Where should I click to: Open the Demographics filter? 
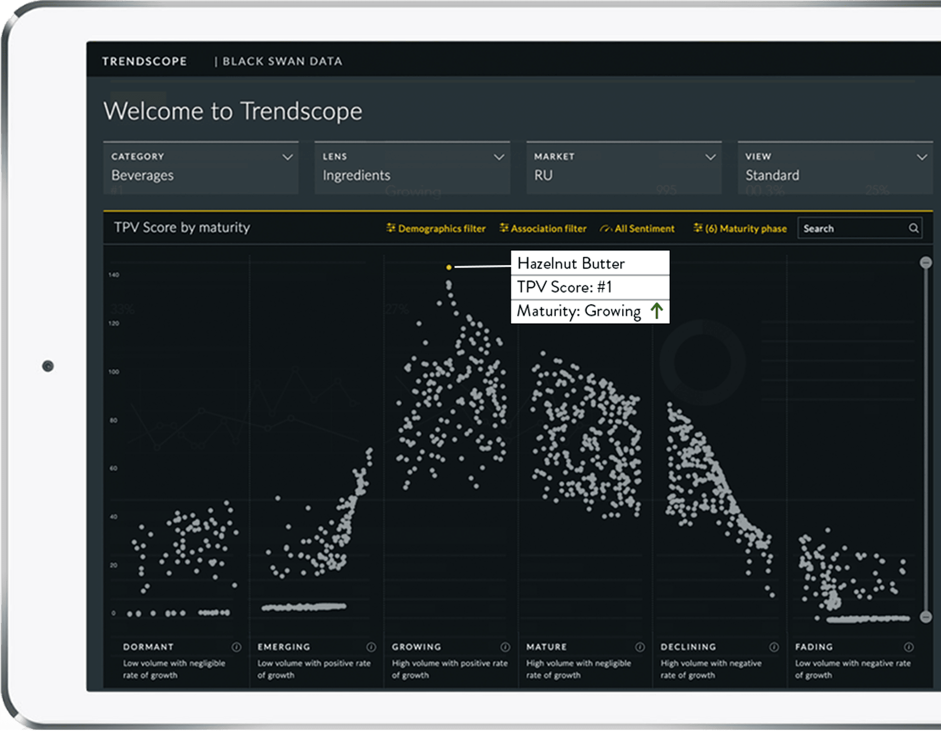[x=436, y=228]
